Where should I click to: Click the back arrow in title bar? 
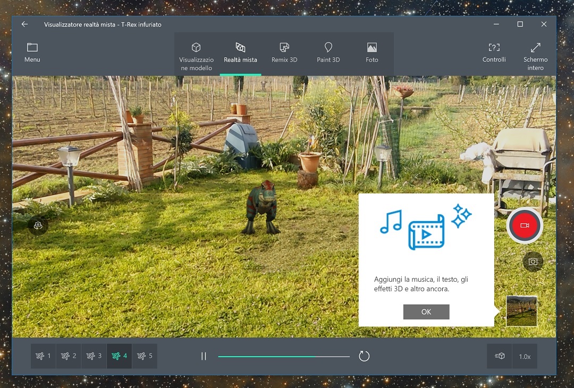coord(24,24)
